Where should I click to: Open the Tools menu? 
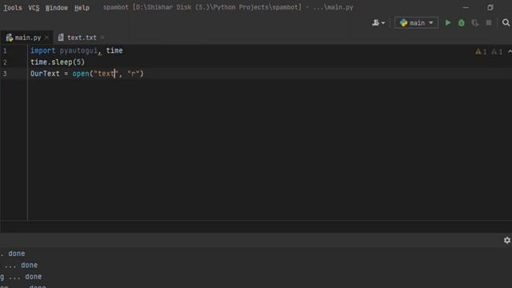pyautogui.click(x=13, y=8)
